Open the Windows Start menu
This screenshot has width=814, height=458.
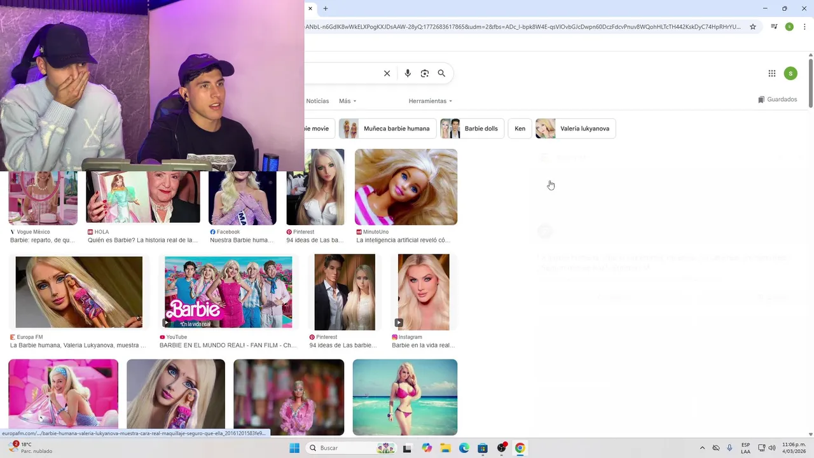tap(294, 448)
